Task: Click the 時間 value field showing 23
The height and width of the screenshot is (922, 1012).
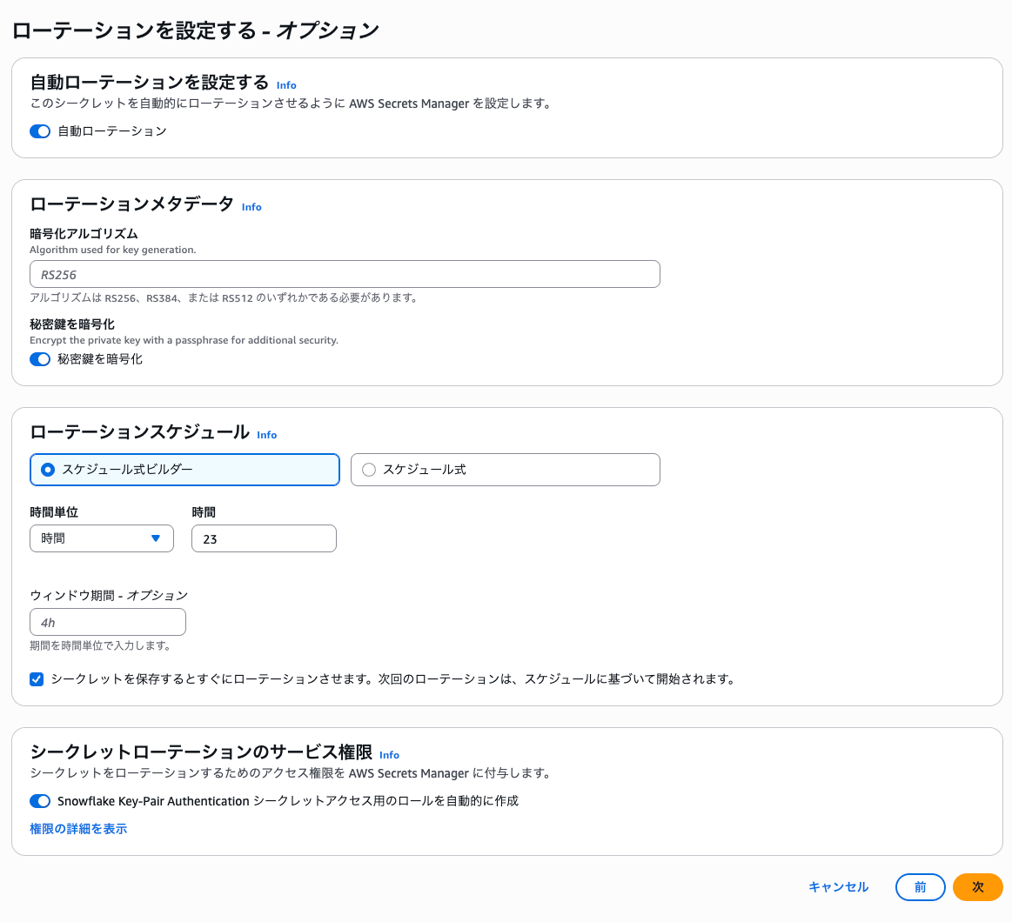Action: coord(264,538)
